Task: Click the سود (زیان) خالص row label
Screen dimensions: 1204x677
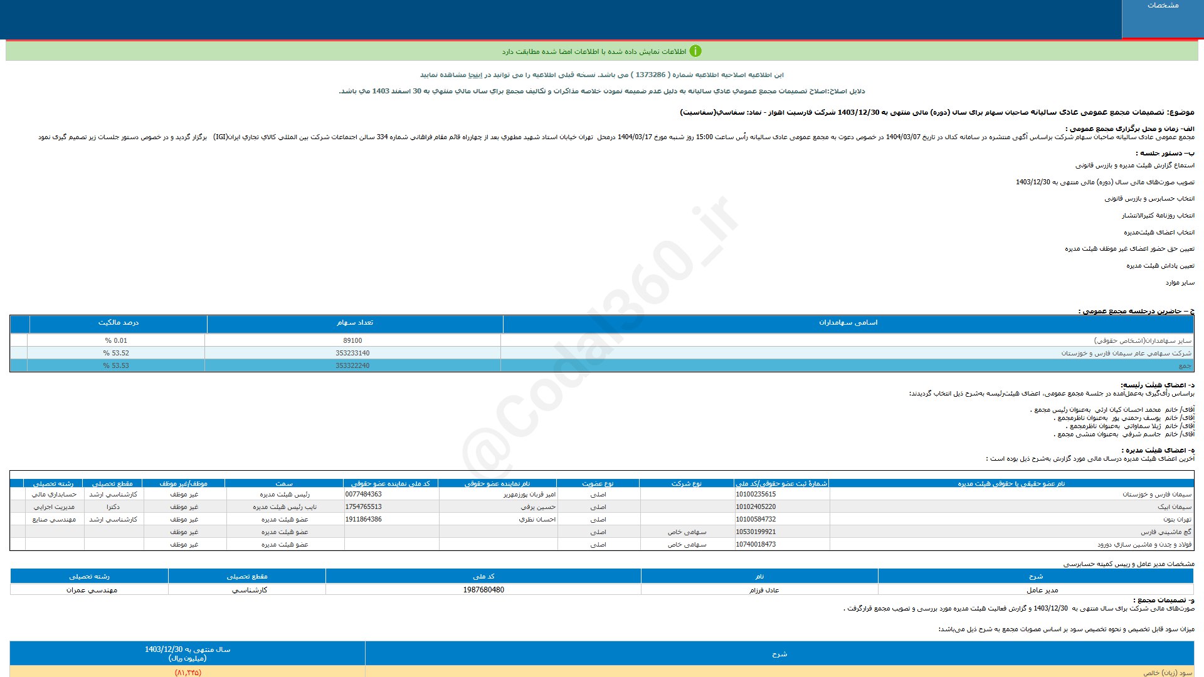Action: [1167, 673]
